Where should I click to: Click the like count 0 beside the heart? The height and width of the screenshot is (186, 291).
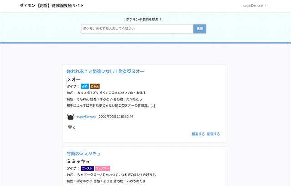click(74, 127)
